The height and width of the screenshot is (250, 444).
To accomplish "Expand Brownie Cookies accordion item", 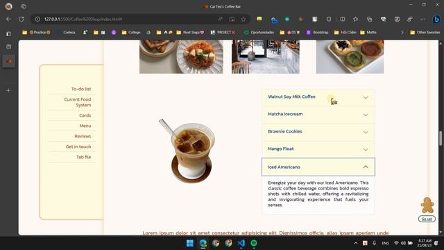I will [x=318, y=132].
